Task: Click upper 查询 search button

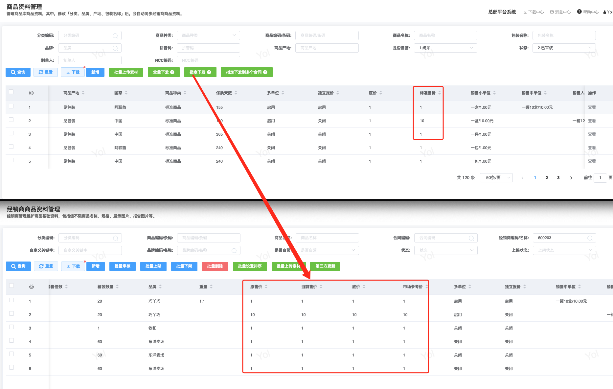Action: click(18, 72)
